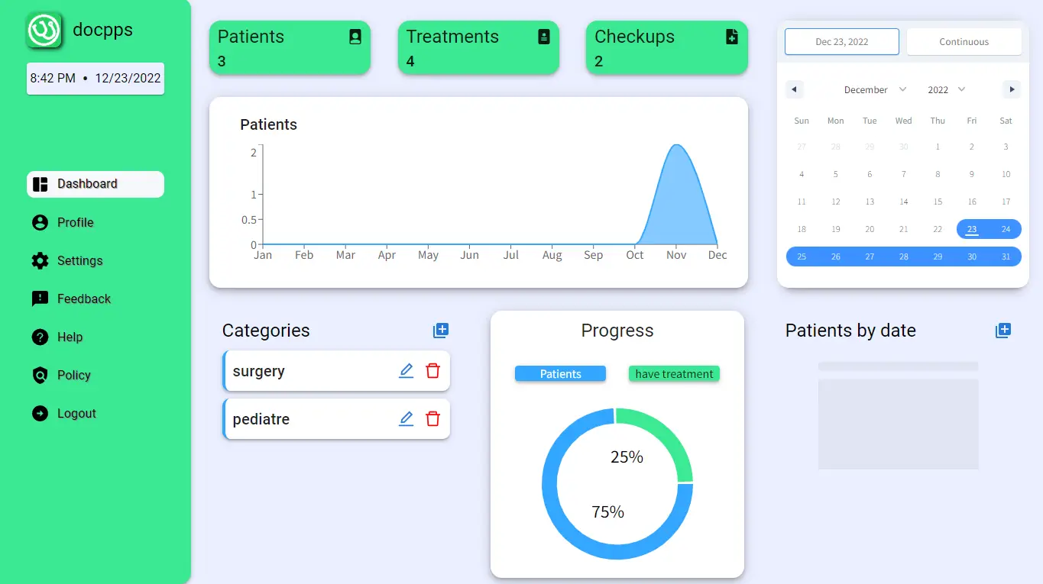Viewport: 1043px width, 584px height.
Task: Open the Feedback page from sidebar
Action: 84,298
